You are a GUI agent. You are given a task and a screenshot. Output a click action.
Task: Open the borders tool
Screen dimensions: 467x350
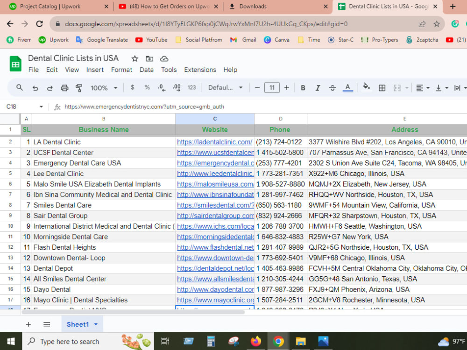pos(382,88)
